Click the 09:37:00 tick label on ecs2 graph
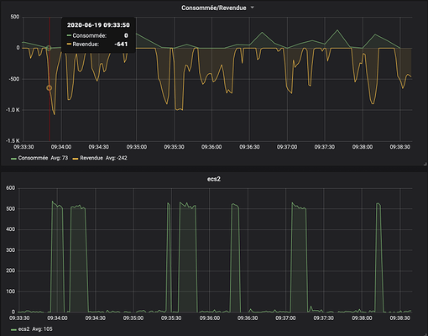428x336 pixels. coord(285,318)
